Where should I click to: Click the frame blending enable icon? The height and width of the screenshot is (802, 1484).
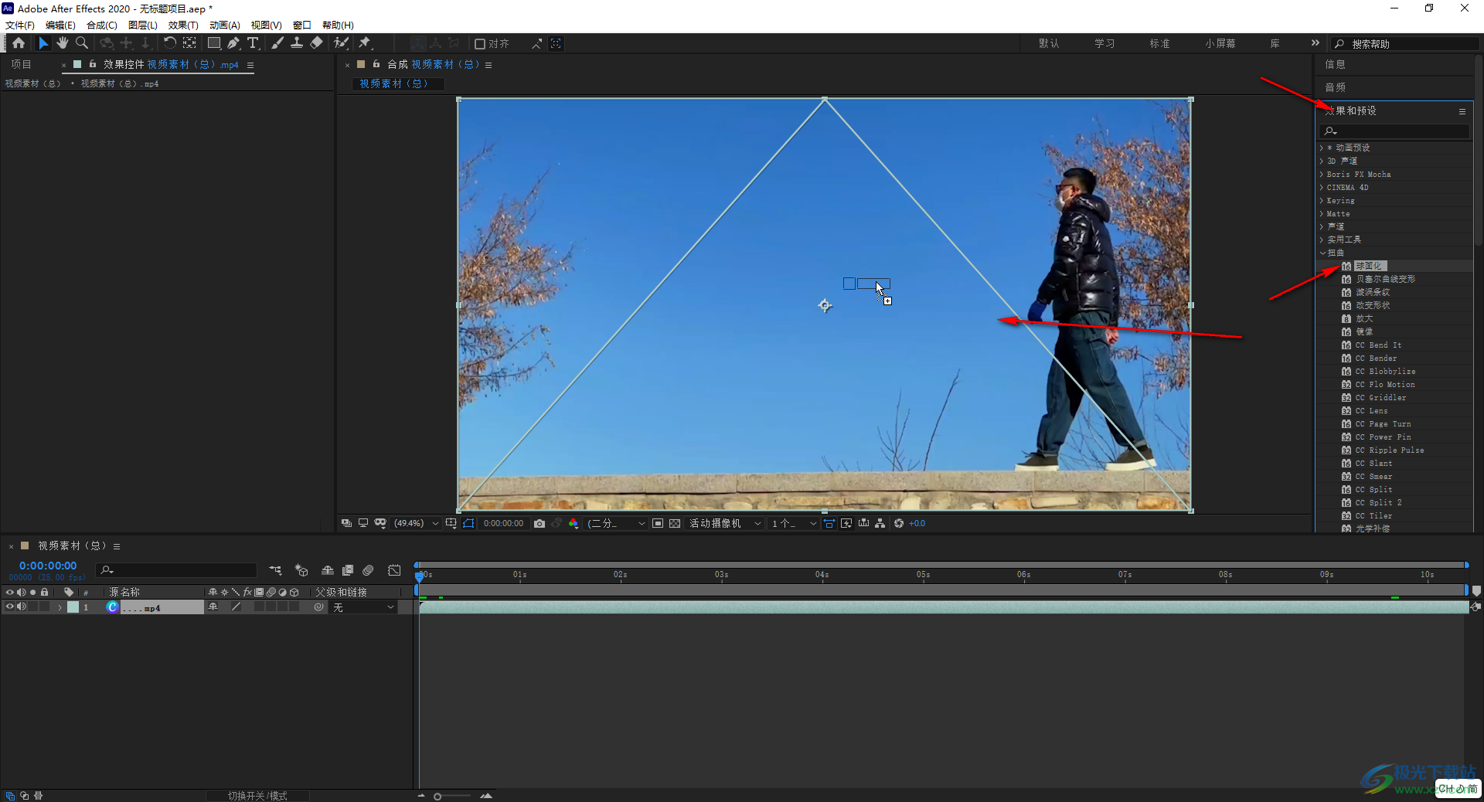(x=348, y=570)
